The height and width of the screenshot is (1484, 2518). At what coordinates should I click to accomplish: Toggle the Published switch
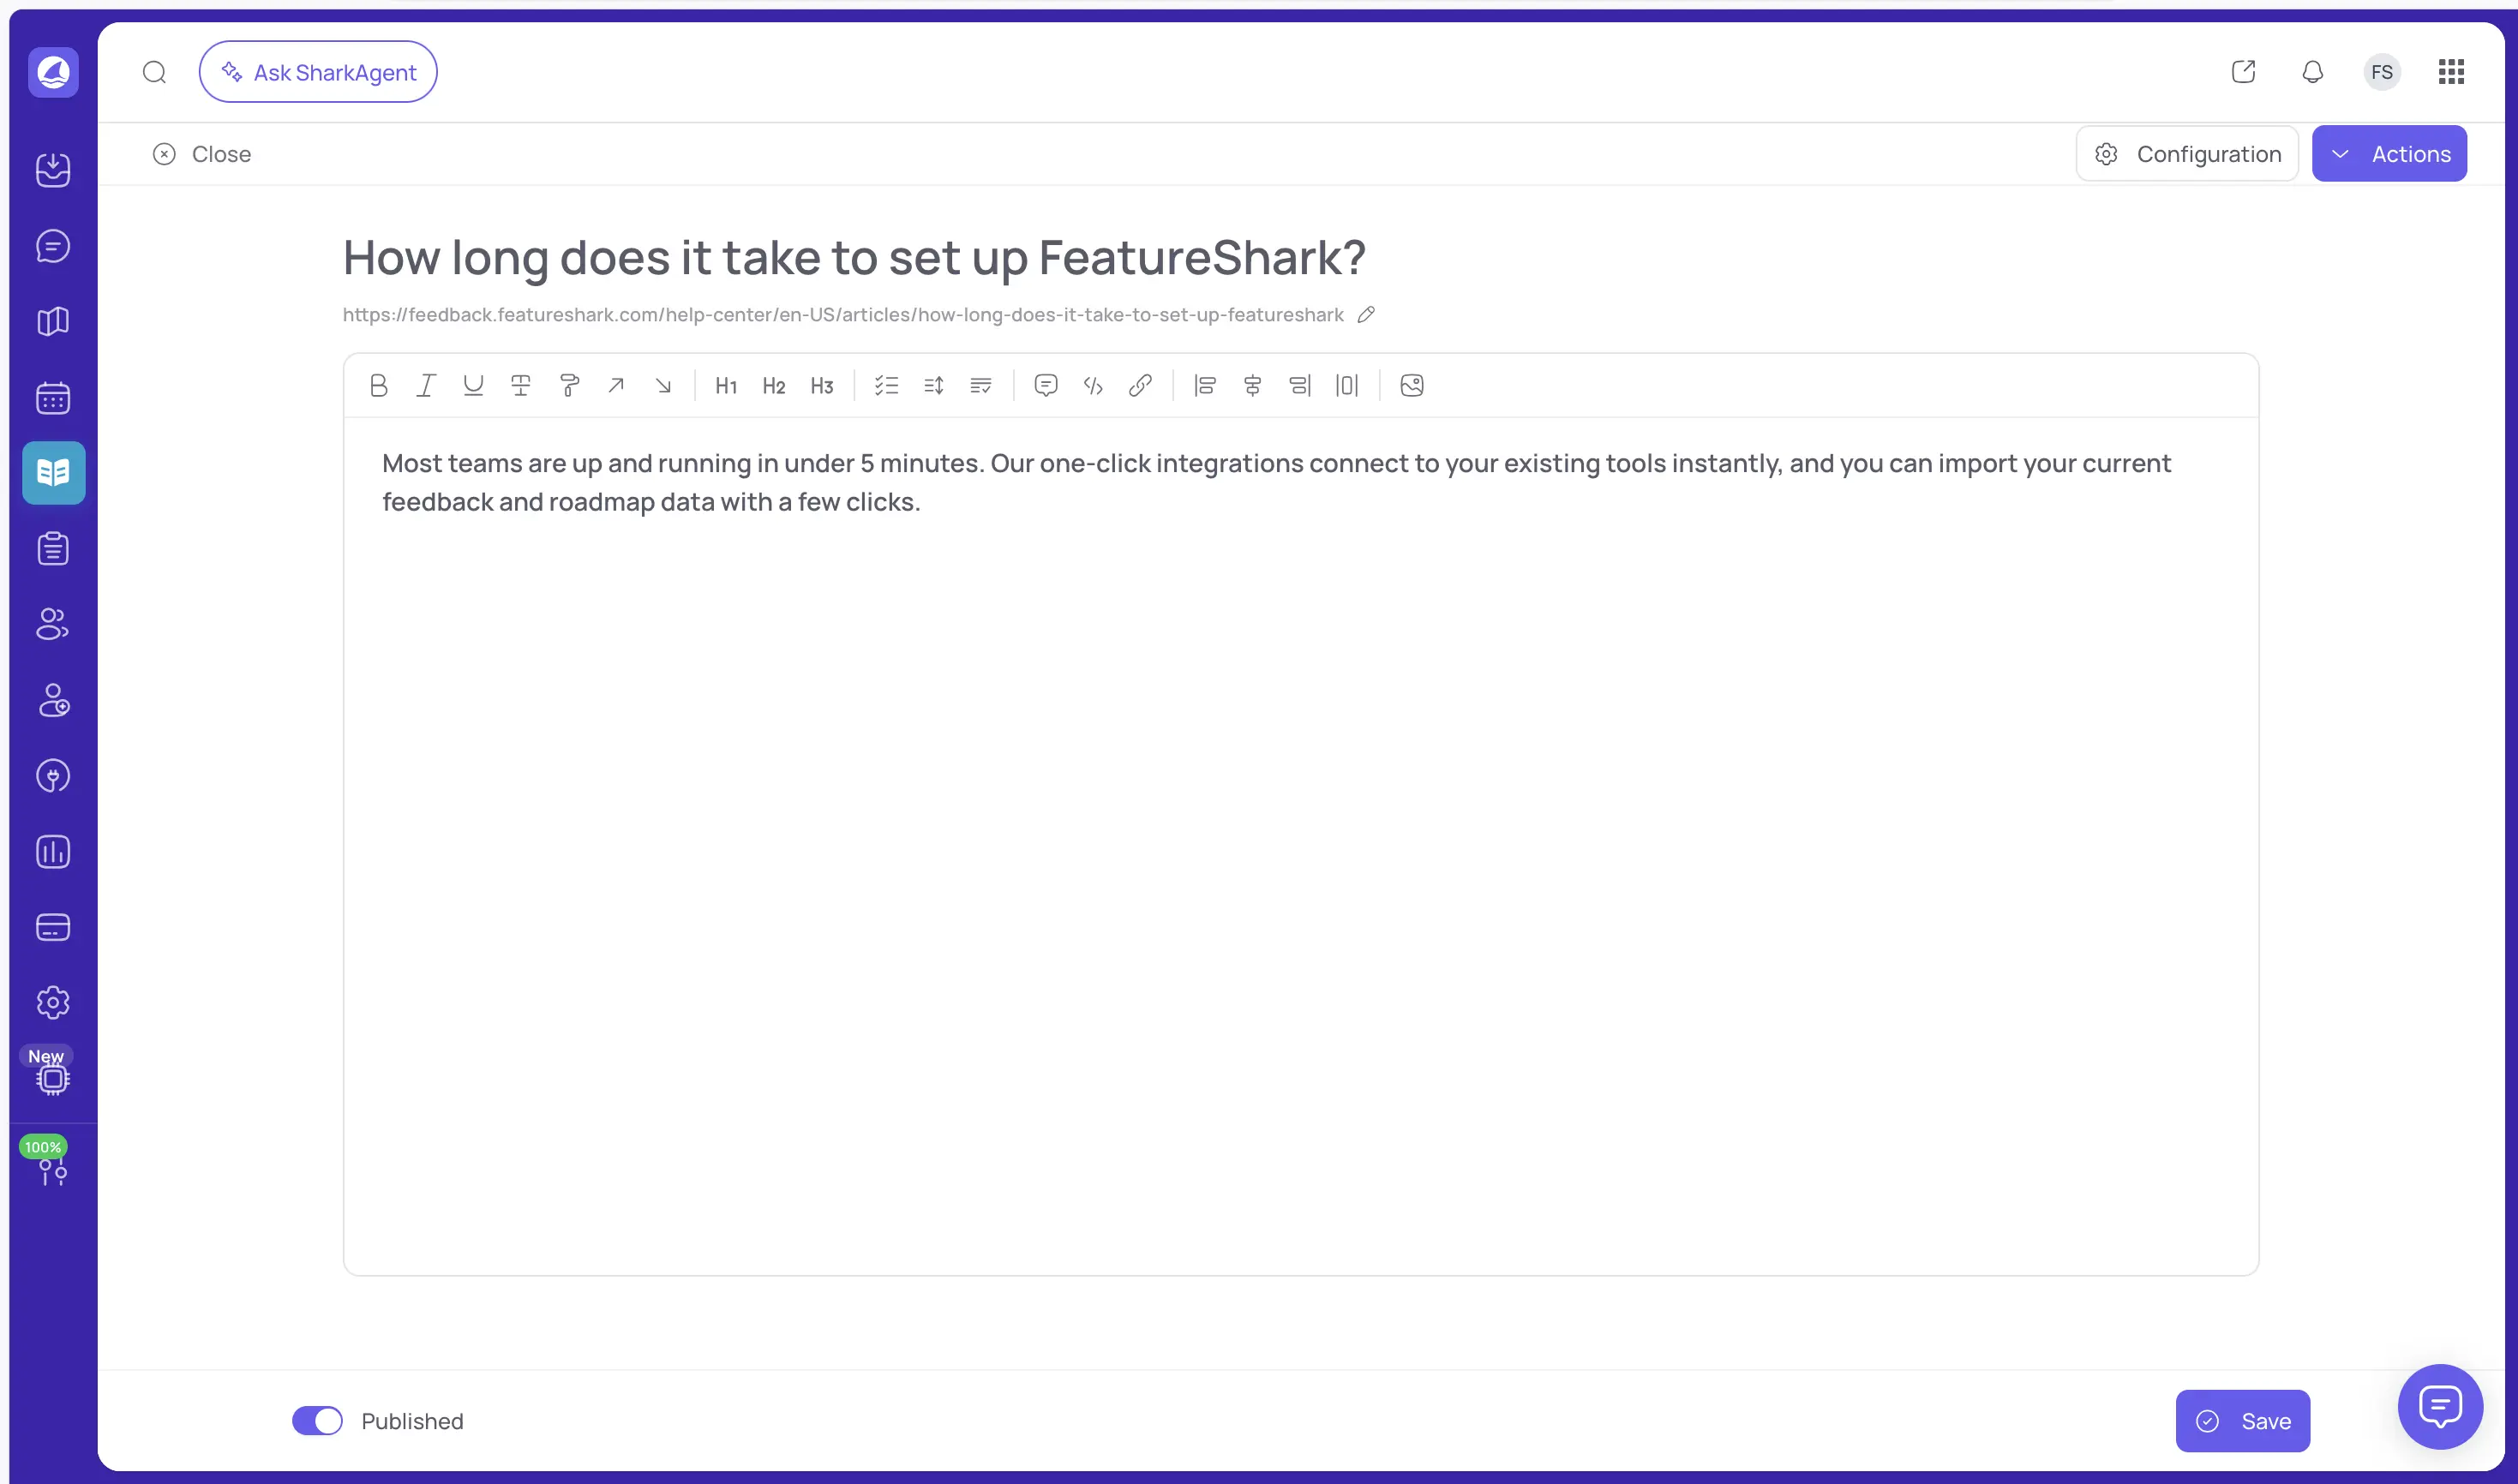tap(317, 1421)
